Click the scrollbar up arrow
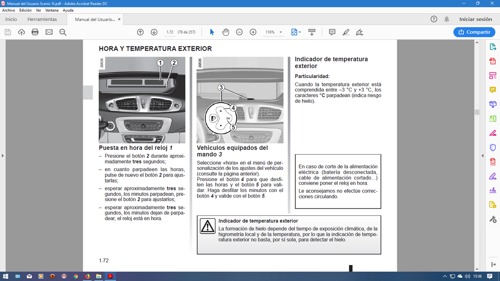This screenshot has height=281, width=500. pyautogui.click(x=477, y=42)
